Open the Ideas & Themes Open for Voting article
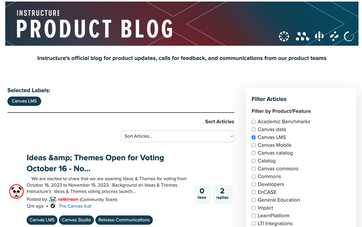 [95, 163]
